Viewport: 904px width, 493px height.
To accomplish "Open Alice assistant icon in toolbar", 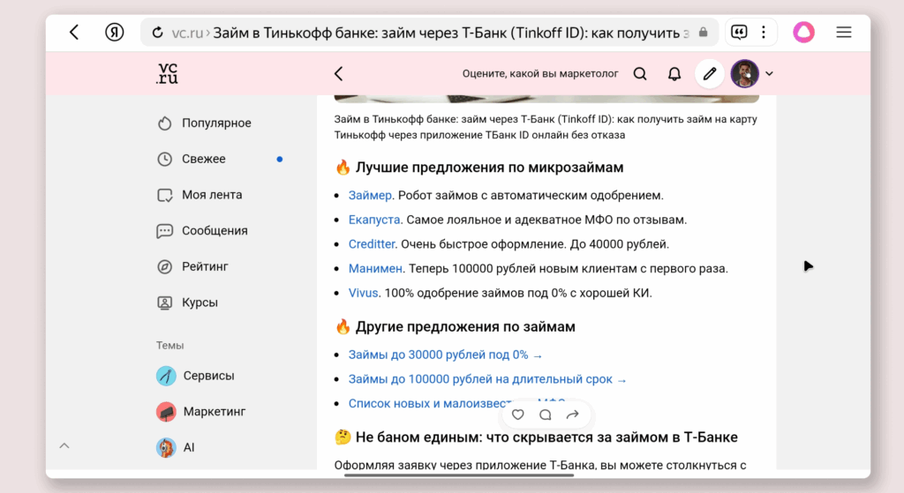I will [x=803, y=33].
